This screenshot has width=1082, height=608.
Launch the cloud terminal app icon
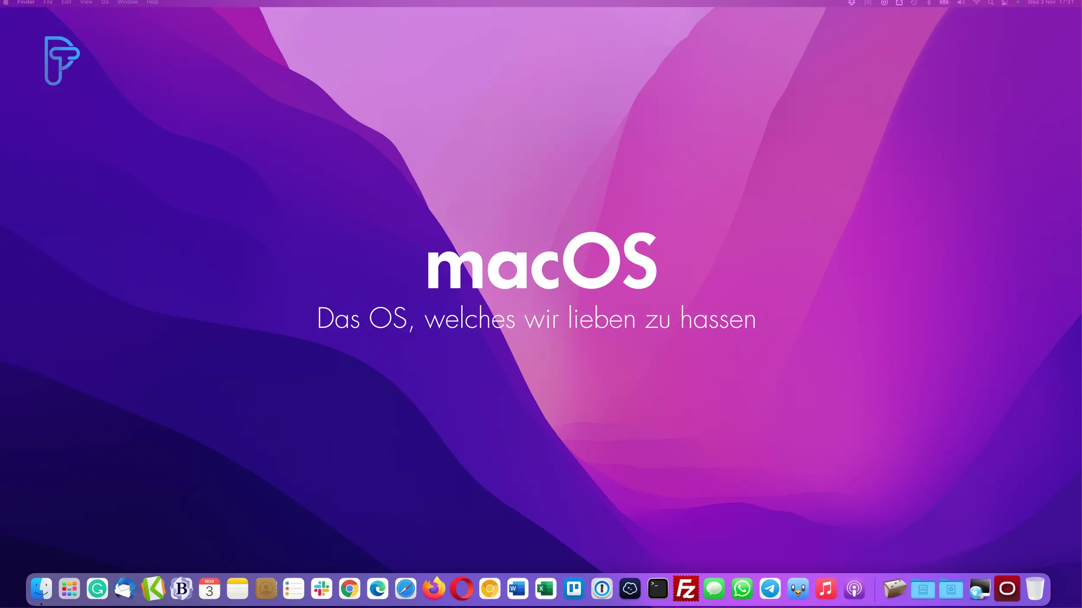pos(630,589)
